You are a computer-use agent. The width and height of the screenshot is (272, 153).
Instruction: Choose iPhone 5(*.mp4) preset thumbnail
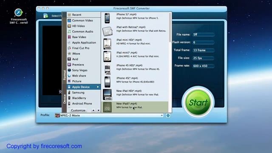(x=107, y=18)
